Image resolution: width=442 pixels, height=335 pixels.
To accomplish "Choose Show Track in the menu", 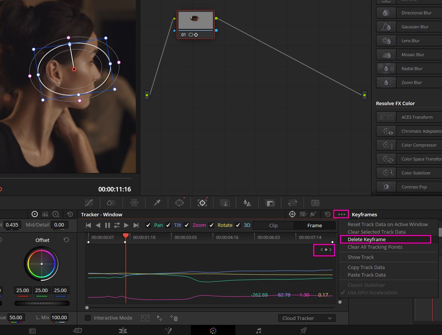I will pos(361,257).
